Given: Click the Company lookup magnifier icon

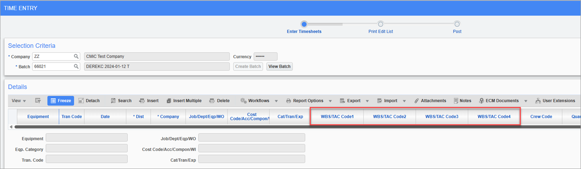Looking at the screenshot, I should pyautogui.click(x=76, y=56).
